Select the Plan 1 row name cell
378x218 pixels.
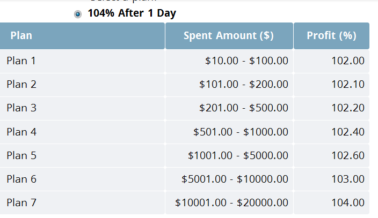[x=21, y=61]
